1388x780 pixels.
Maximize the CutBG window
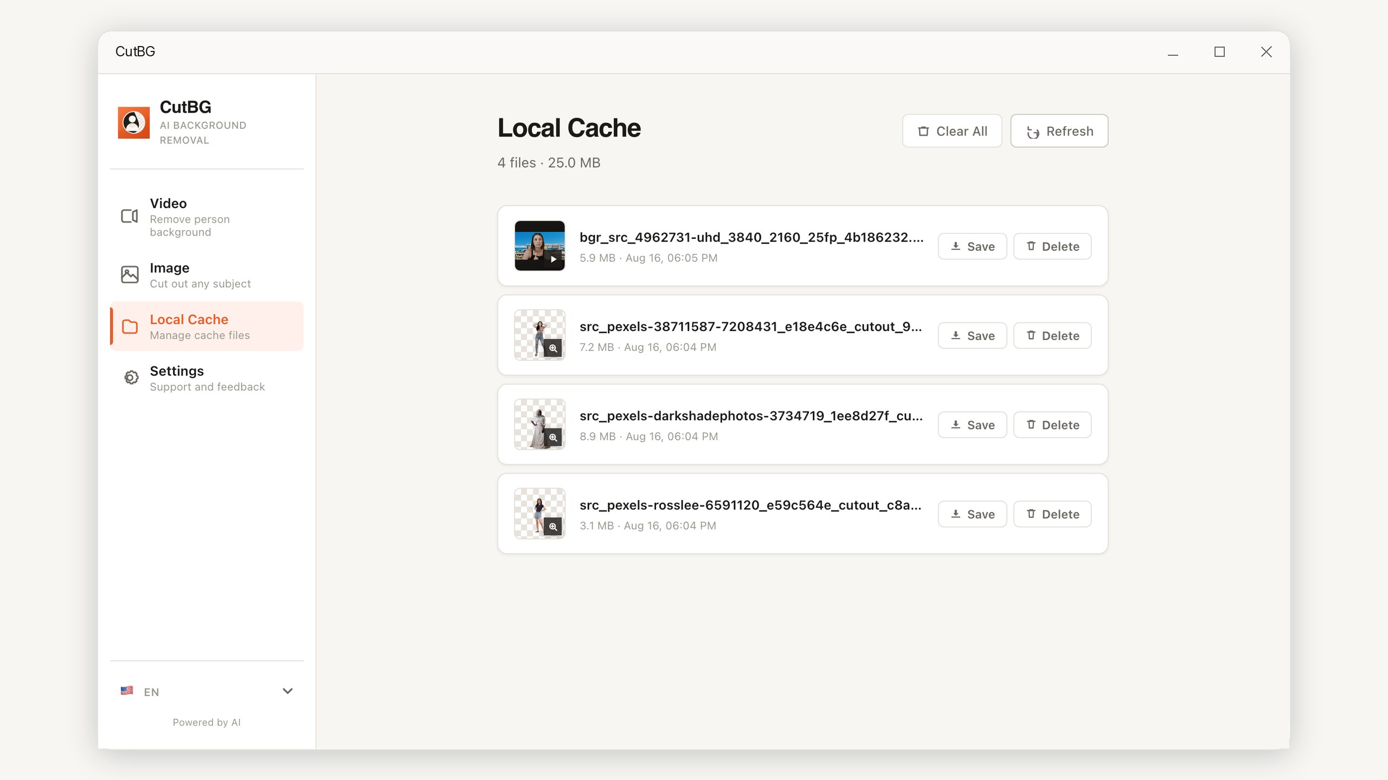tap(1219, 52)
